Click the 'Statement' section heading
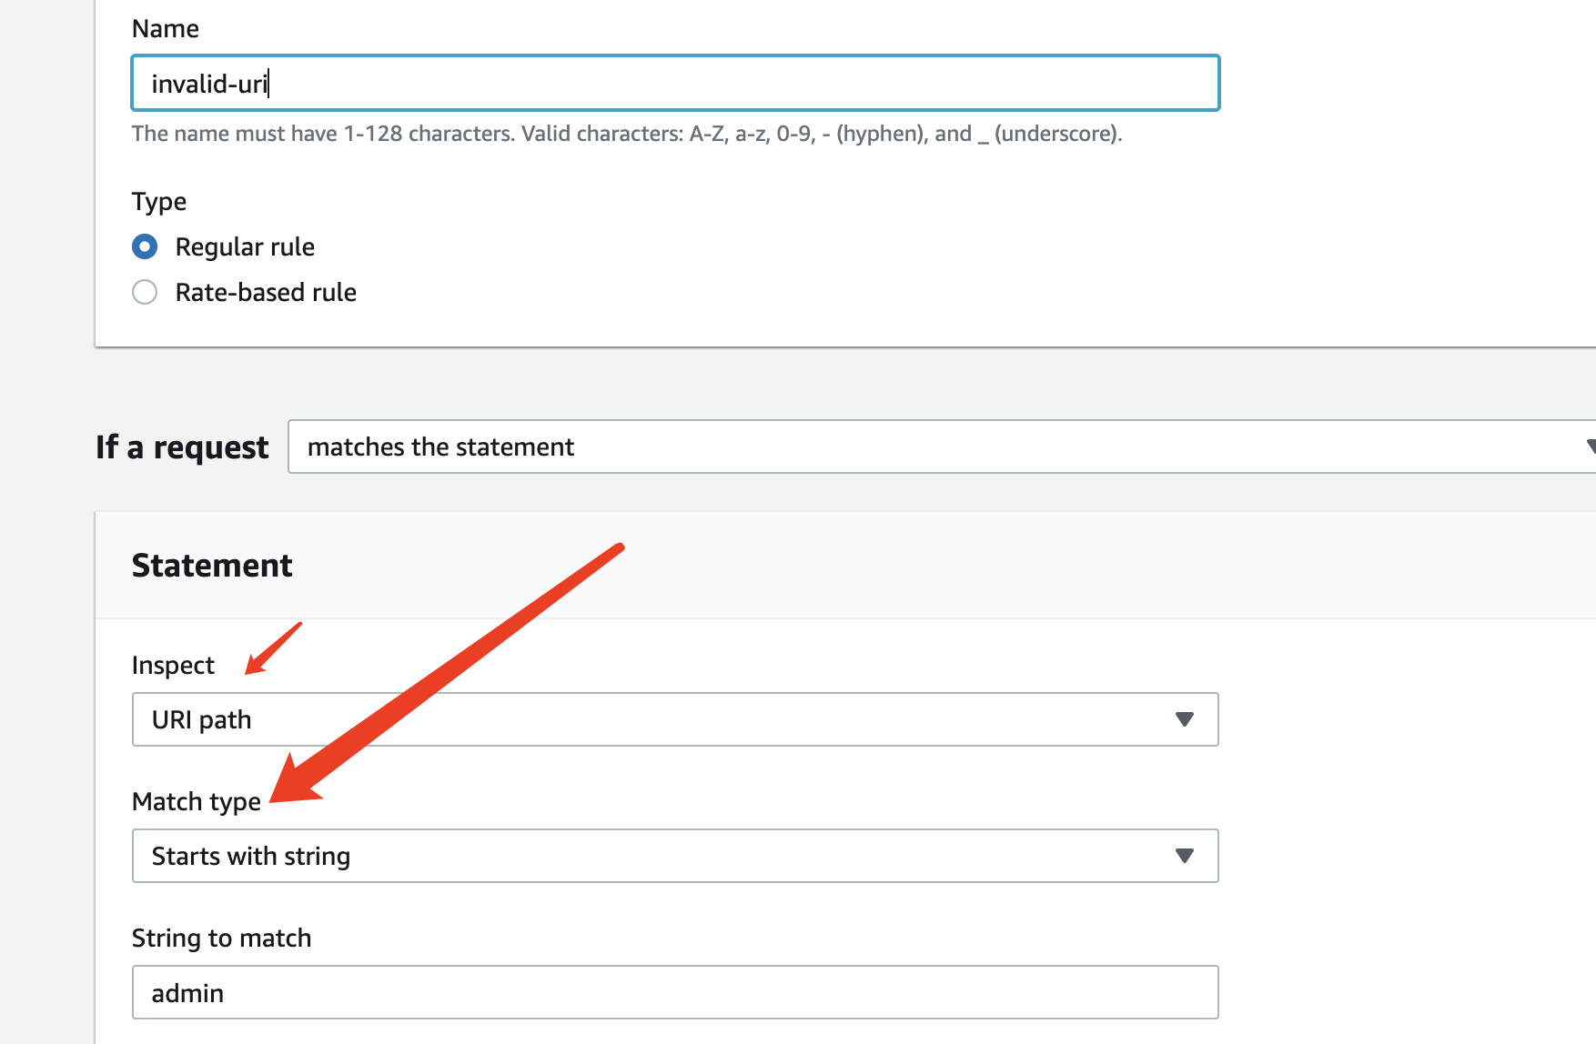The image size is (1596, 1044). coord(212,565)
